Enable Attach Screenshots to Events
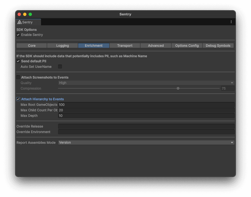 click(x=18, y=77)
